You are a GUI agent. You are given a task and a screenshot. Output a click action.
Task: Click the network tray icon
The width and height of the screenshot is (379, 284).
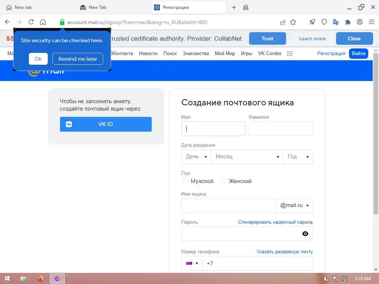click(344, 279)
